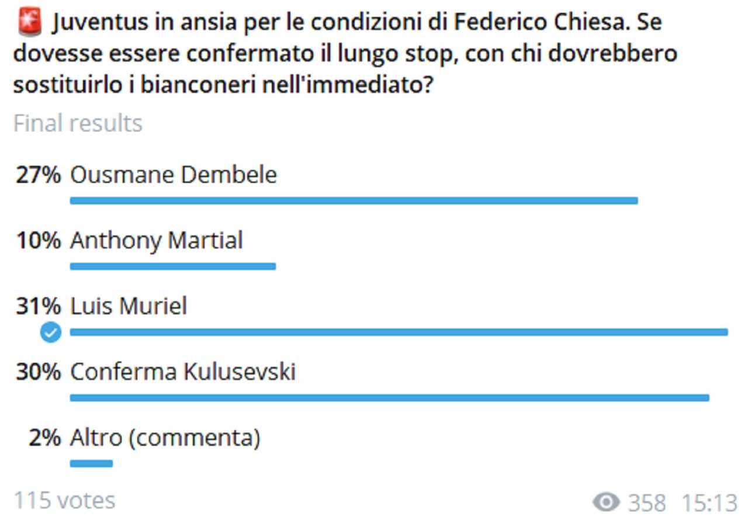This screenshot has height=520, width=748.
Task: Click the Luis Muriel option label
Action: click(x=129, y=306)
